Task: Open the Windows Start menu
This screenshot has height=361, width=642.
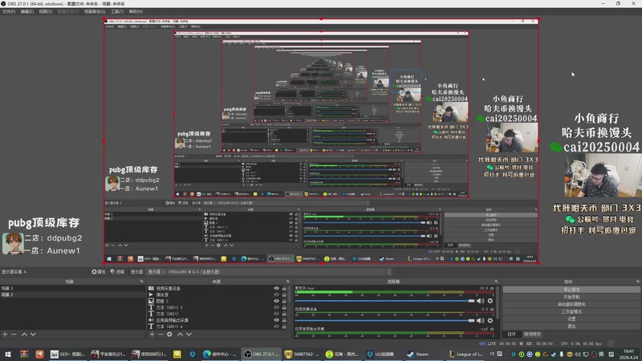Action: point(8,354)
